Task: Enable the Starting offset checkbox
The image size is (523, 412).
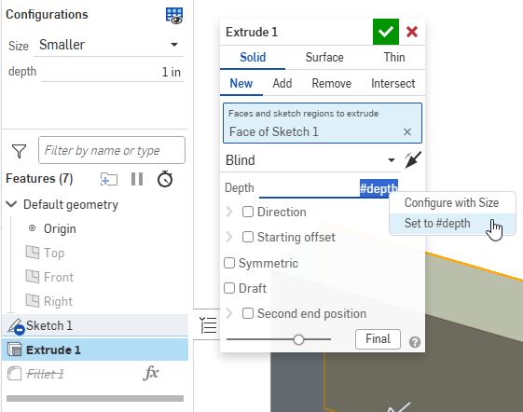Action: [x=248, y=237]
